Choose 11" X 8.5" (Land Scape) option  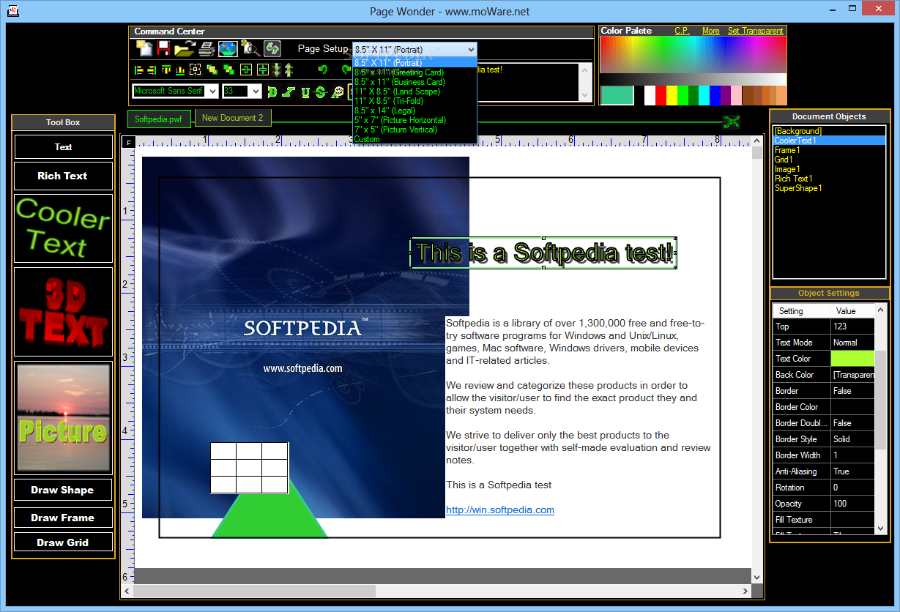pyautogui.click(x=414, y=92)
